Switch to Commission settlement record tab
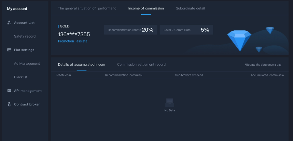Viewport: 293px width, 141px height. pyautogui.click(x=141, y=65)
